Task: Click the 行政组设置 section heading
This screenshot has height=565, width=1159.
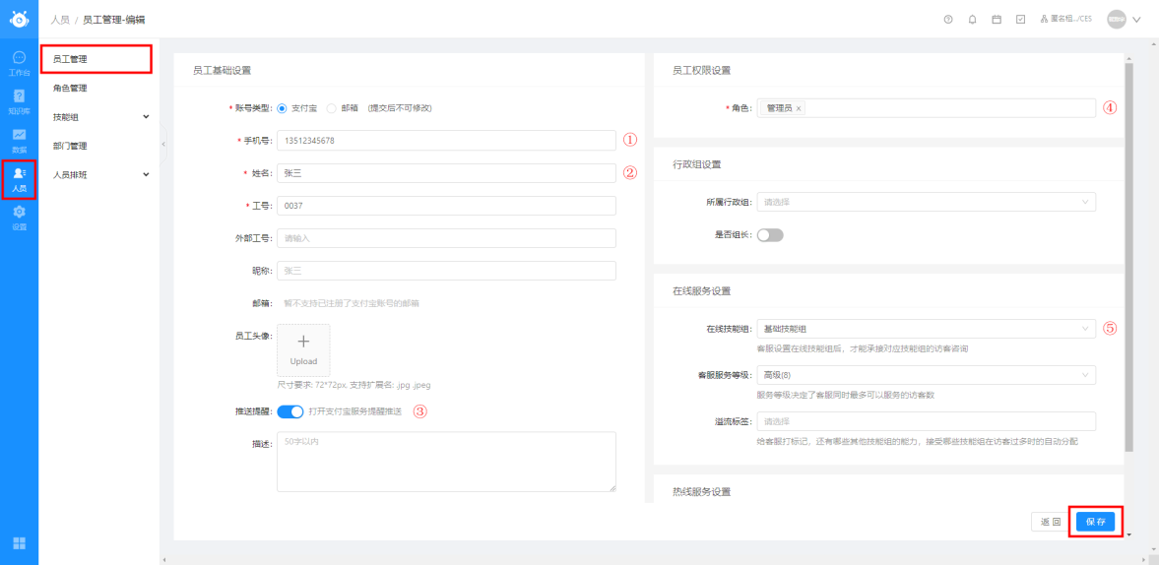Action: [697, 164]
